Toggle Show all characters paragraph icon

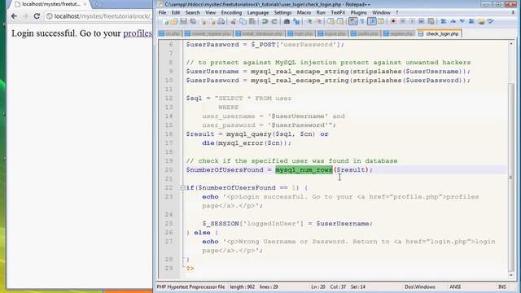pos(362,21)
